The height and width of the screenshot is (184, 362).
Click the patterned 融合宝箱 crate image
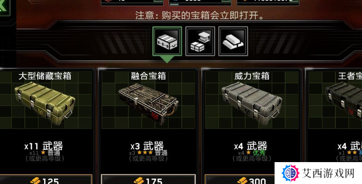pyautogui.click(x=148, y=104)
